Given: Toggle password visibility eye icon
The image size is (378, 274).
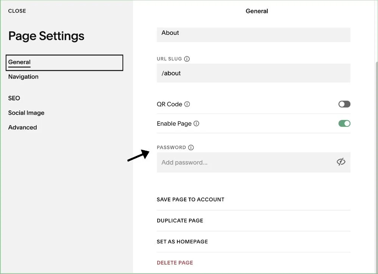Looking at the screenshot, I should point(341,162).
